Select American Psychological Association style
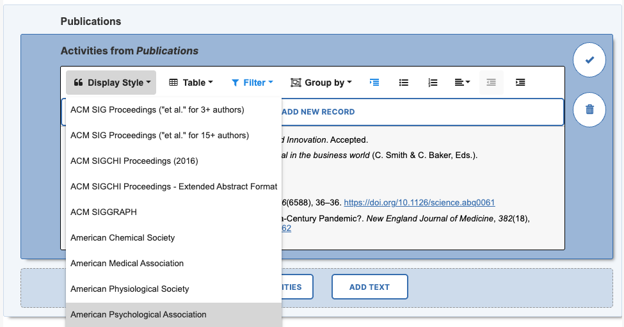 click(x=174, y=314)
